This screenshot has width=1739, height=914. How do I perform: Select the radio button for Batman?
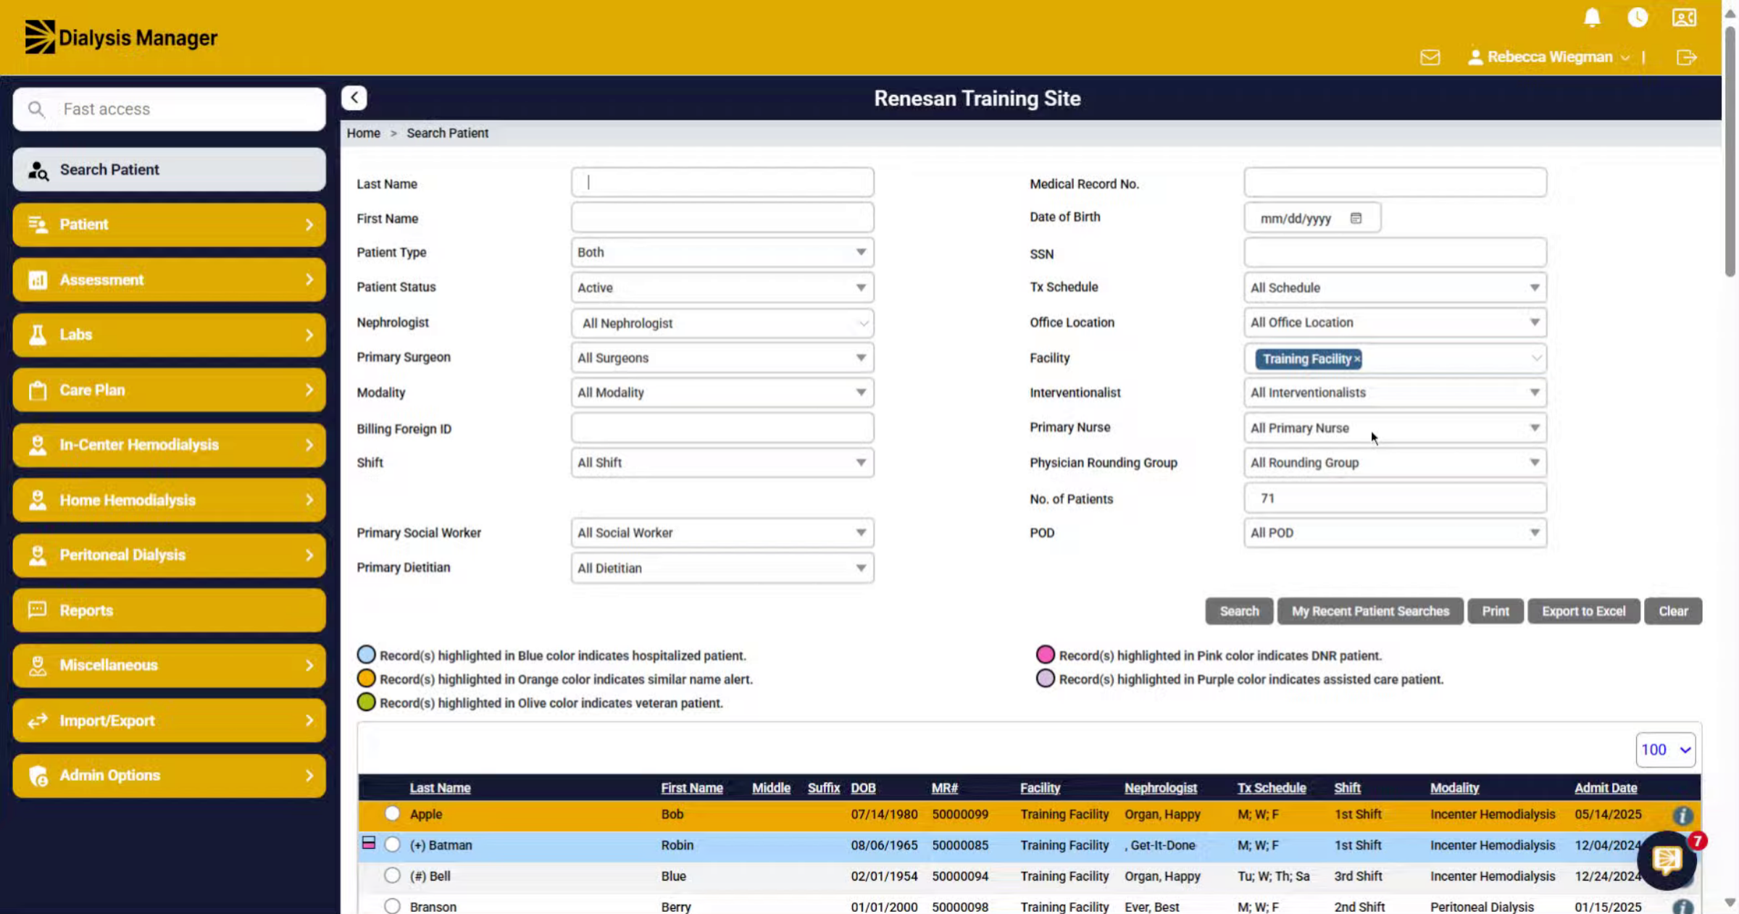392,844
